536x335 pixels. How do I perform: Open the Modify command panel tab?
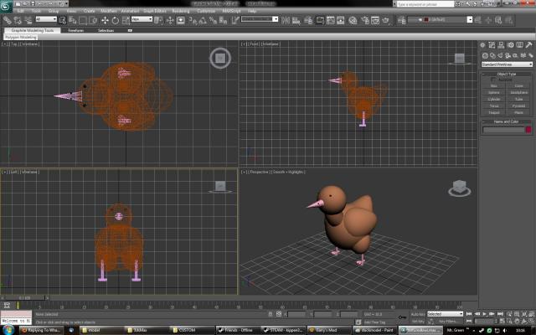coord(492,45)
